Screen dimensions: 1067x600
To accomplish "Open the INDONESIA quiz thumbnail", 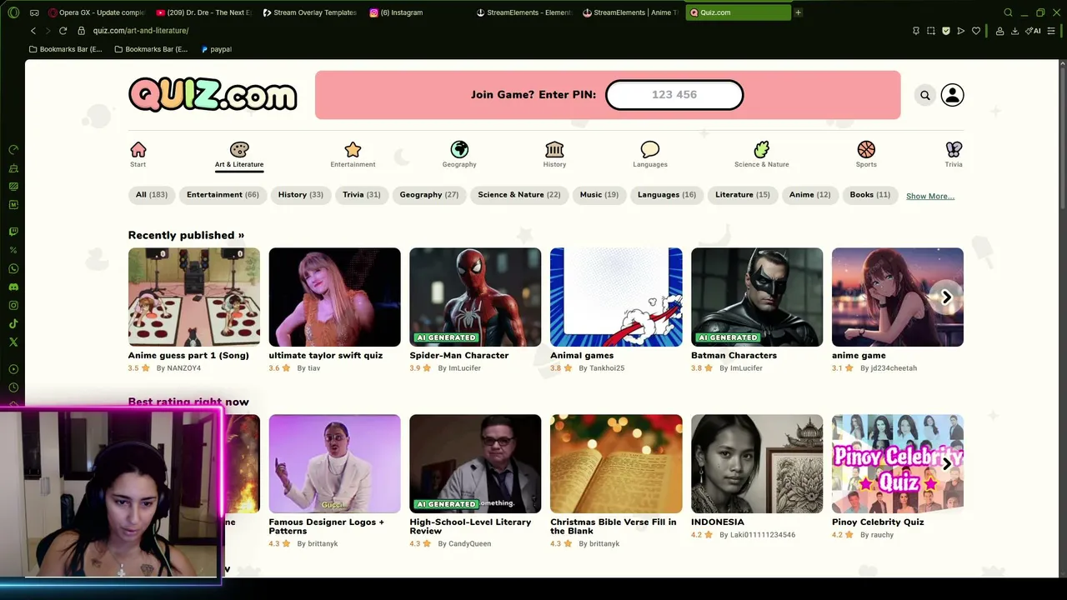I will point(757,463).
